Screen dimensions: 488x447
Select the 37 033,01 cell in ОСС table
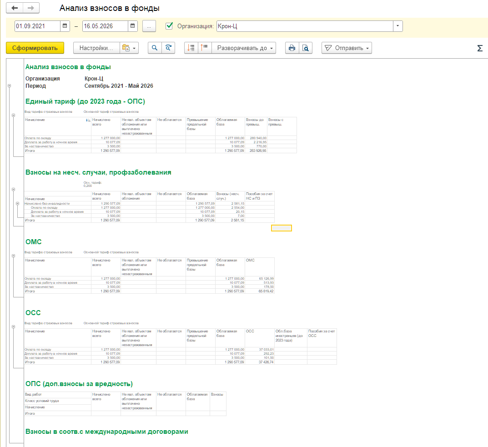click(x=260, y=350)
